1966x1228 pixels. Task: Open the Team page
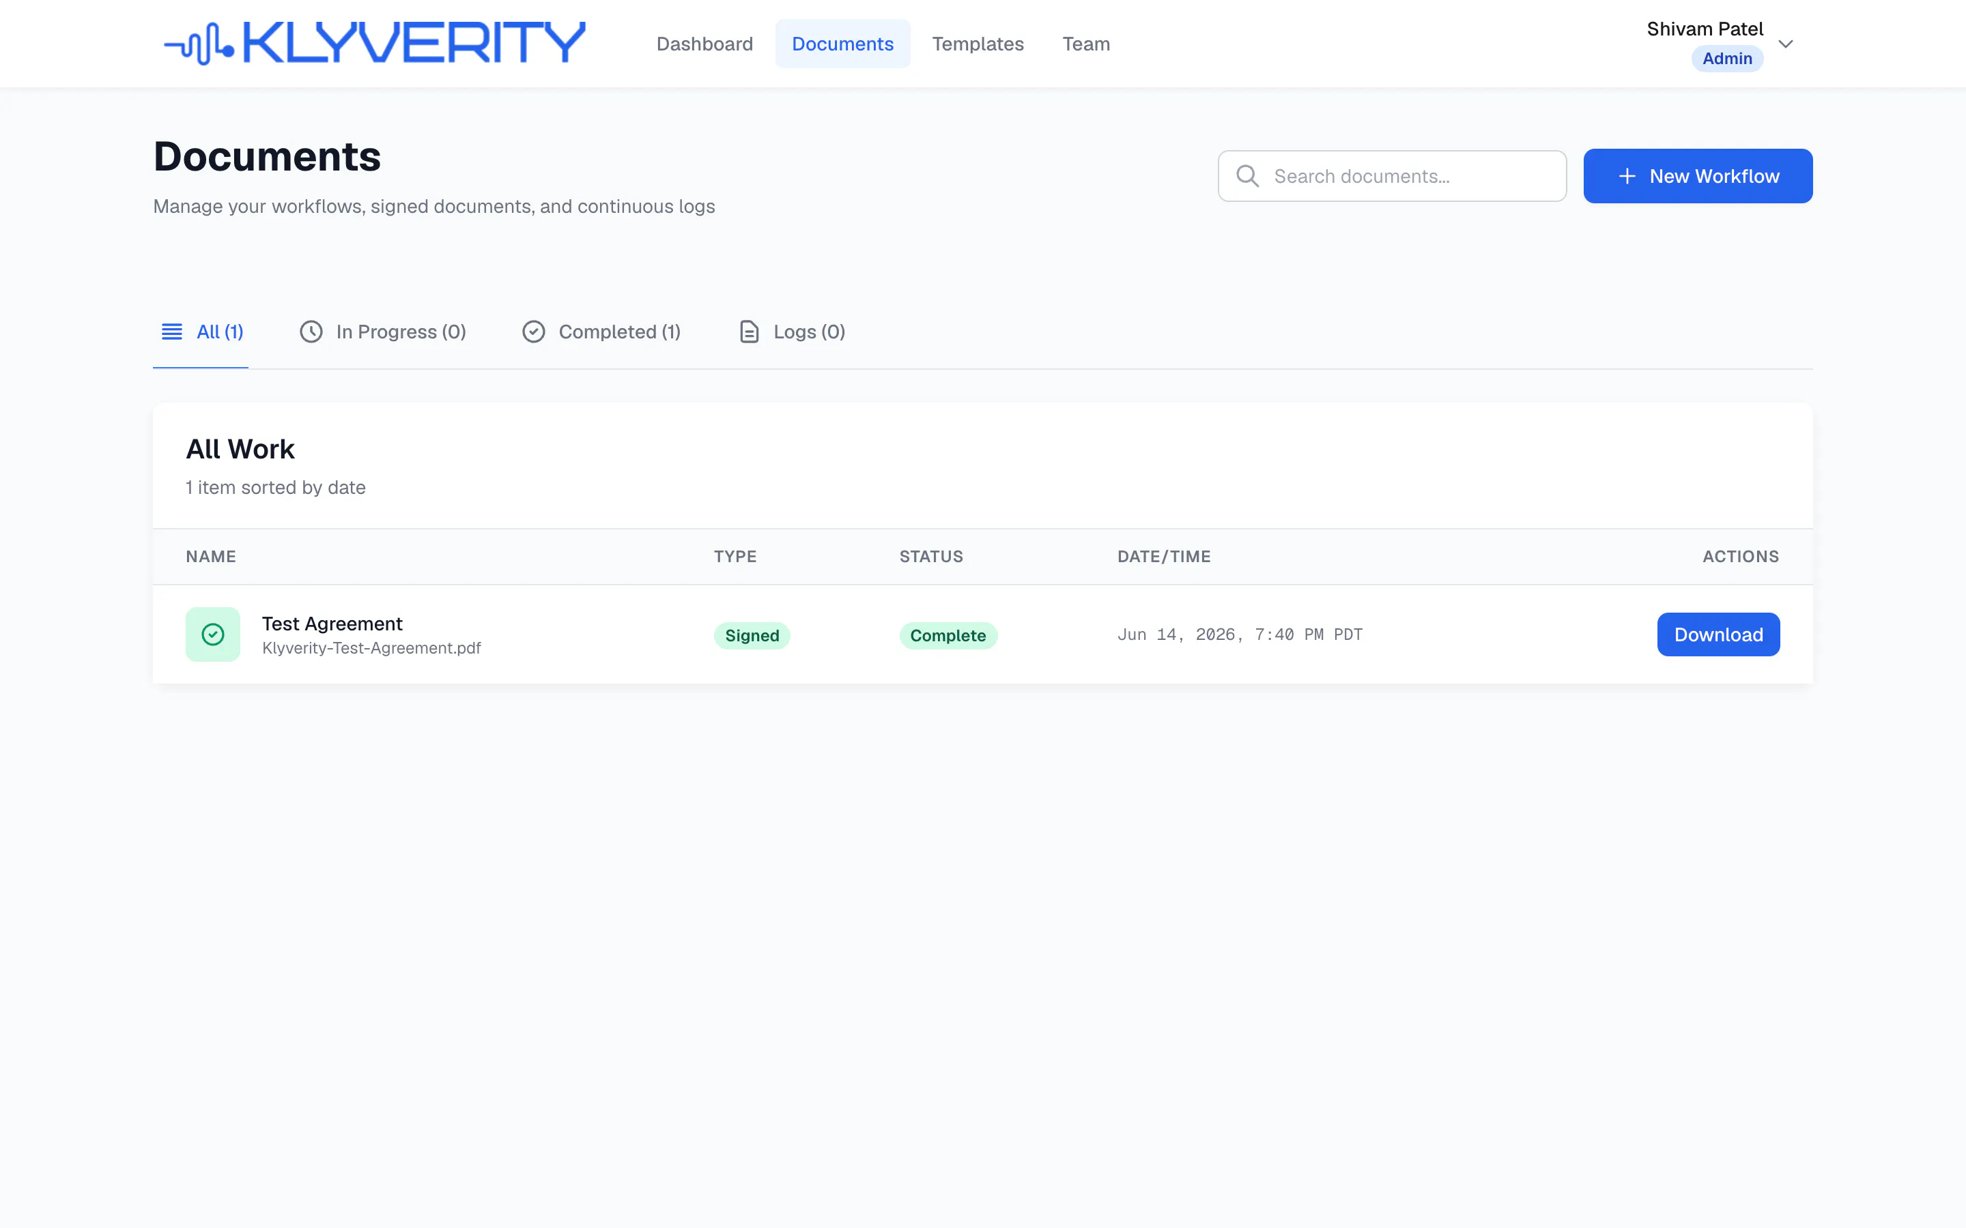pos(1085,44)
